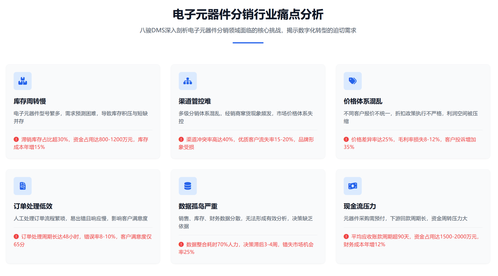Click the hierarchy icon above 渠道管控难
This screenshot has height=276, width=498.
tap(188, 81)
